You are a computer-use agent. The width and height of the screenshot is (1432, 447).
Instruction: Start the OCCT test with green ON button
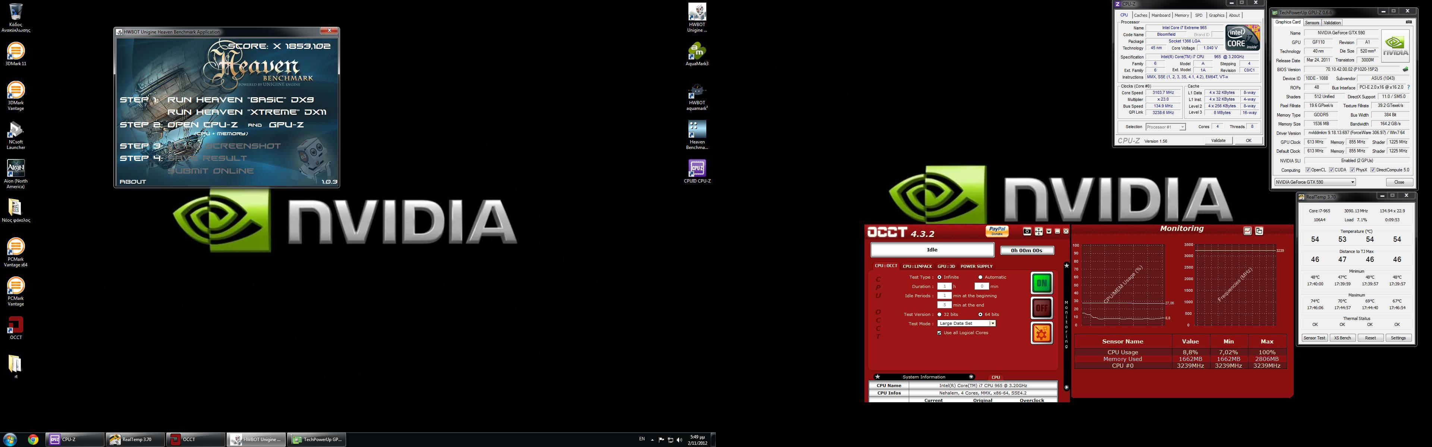pyautogui.click(x=1041, y=283)
